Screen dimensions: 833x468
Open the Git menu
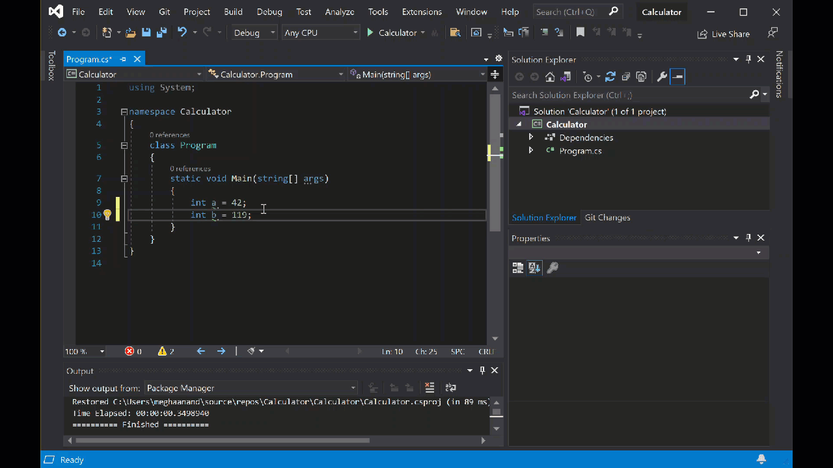point(164,11)
